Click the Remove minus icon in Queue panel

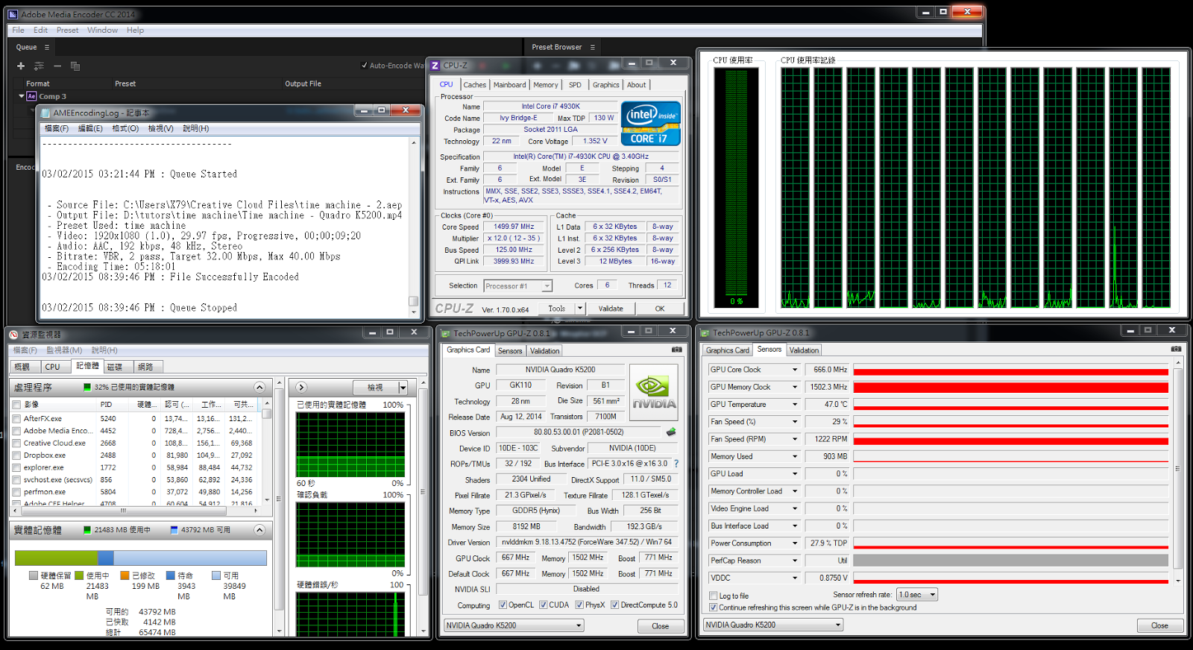point(57,66)
